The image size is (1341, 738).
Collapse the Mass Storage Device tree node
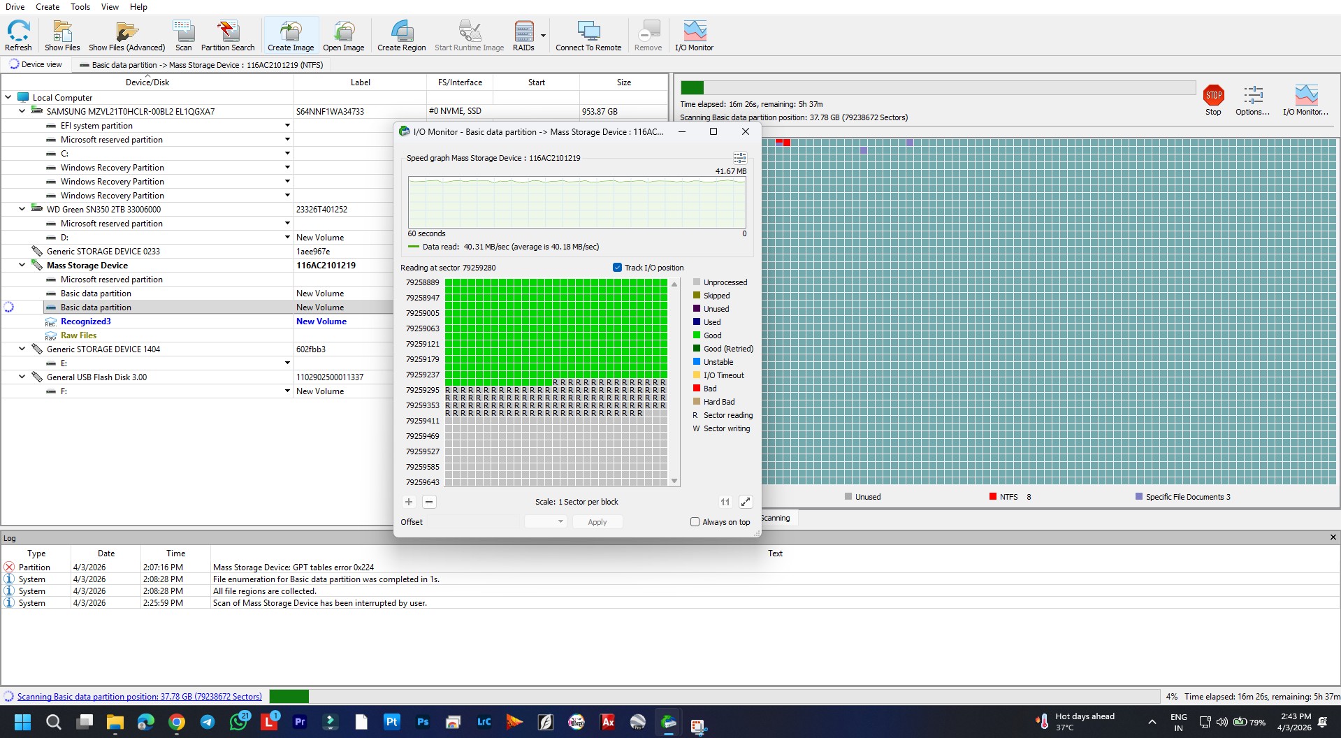point(22,266)
